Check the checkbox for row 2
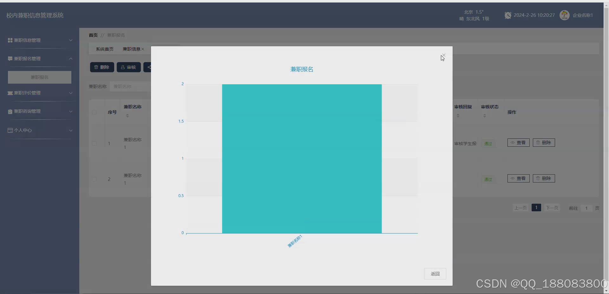This screenshot has height=294, width=609. click(94, 180)
